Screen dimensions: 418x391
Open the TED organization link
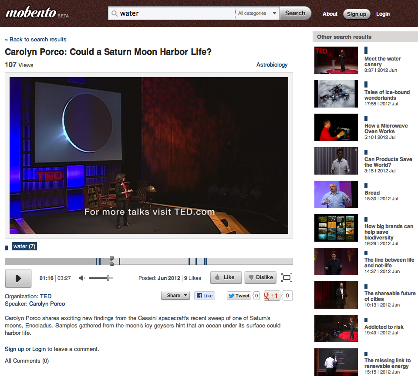[46, 297]
